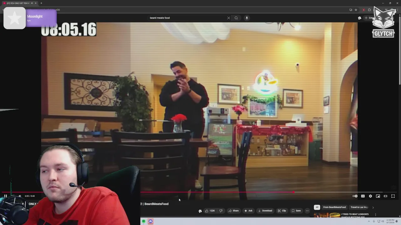
Task: Pause the YouTube video
Action: point(5,196)
